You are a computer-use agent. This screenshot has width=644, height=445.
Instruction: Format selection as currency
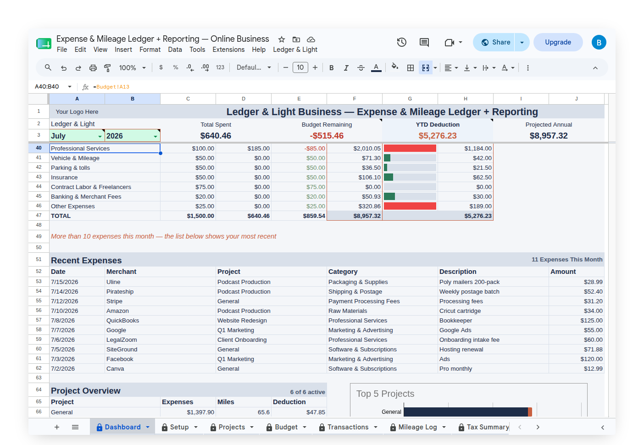click(x=161, y=67)
